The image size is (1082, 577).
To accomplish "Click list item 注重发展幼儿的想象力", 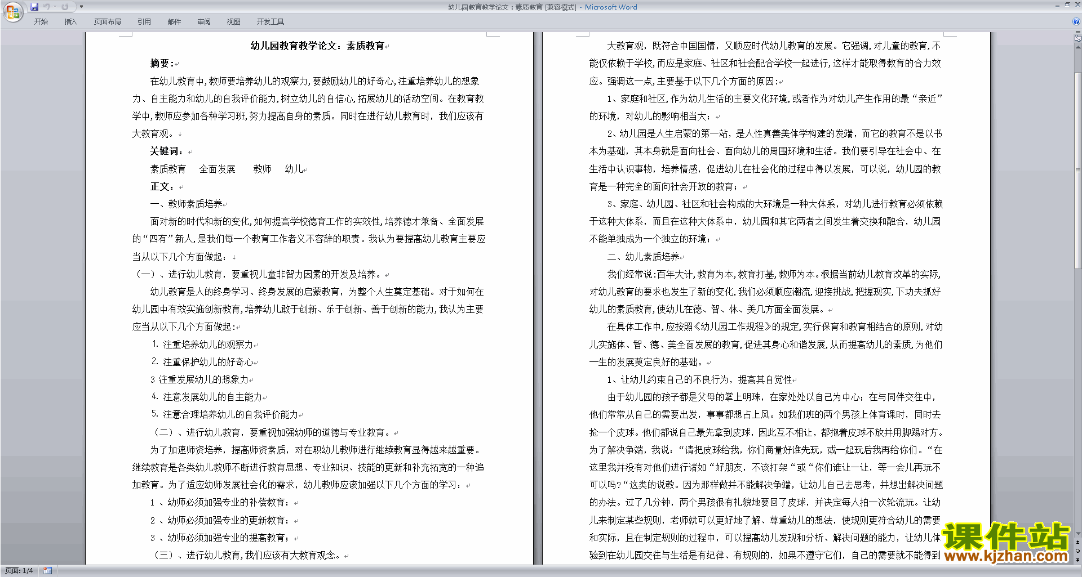I will pyautogui.click(x=203, y=379).
